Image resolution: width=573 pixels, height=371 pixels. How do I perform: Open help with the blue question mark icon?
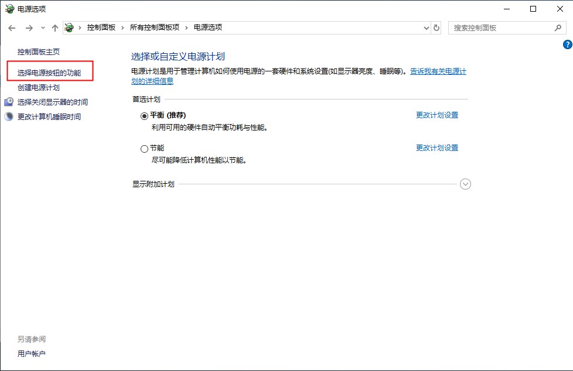567,44
